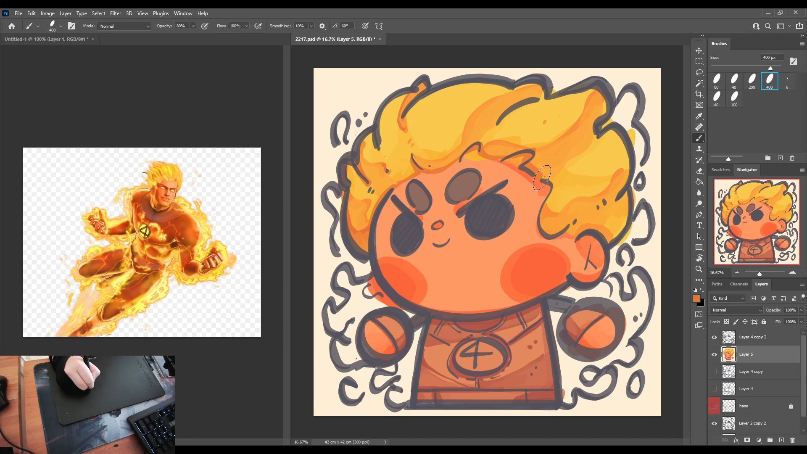Select the Rectangular Marquee tool
Screen dimensions: 807x454
point(699,61)
